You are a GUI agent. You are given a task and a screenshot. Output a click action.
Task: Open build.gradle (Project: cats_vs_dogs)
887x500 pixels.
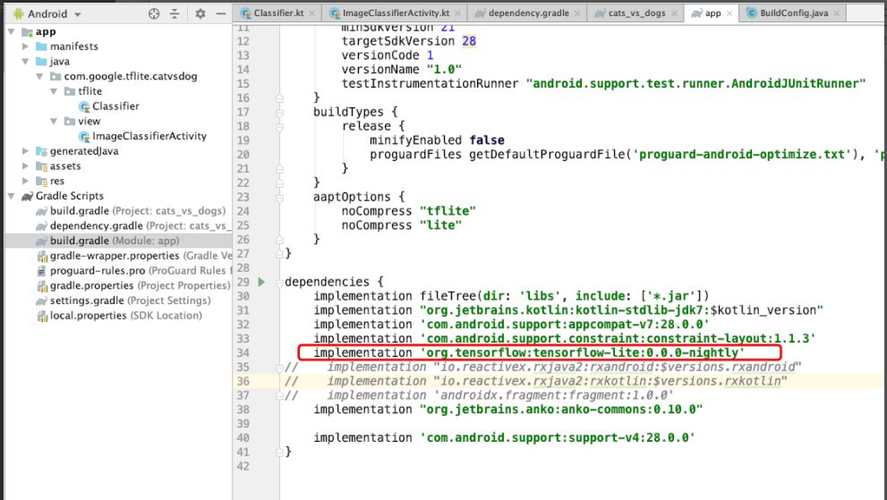click(x=131, y=210)
